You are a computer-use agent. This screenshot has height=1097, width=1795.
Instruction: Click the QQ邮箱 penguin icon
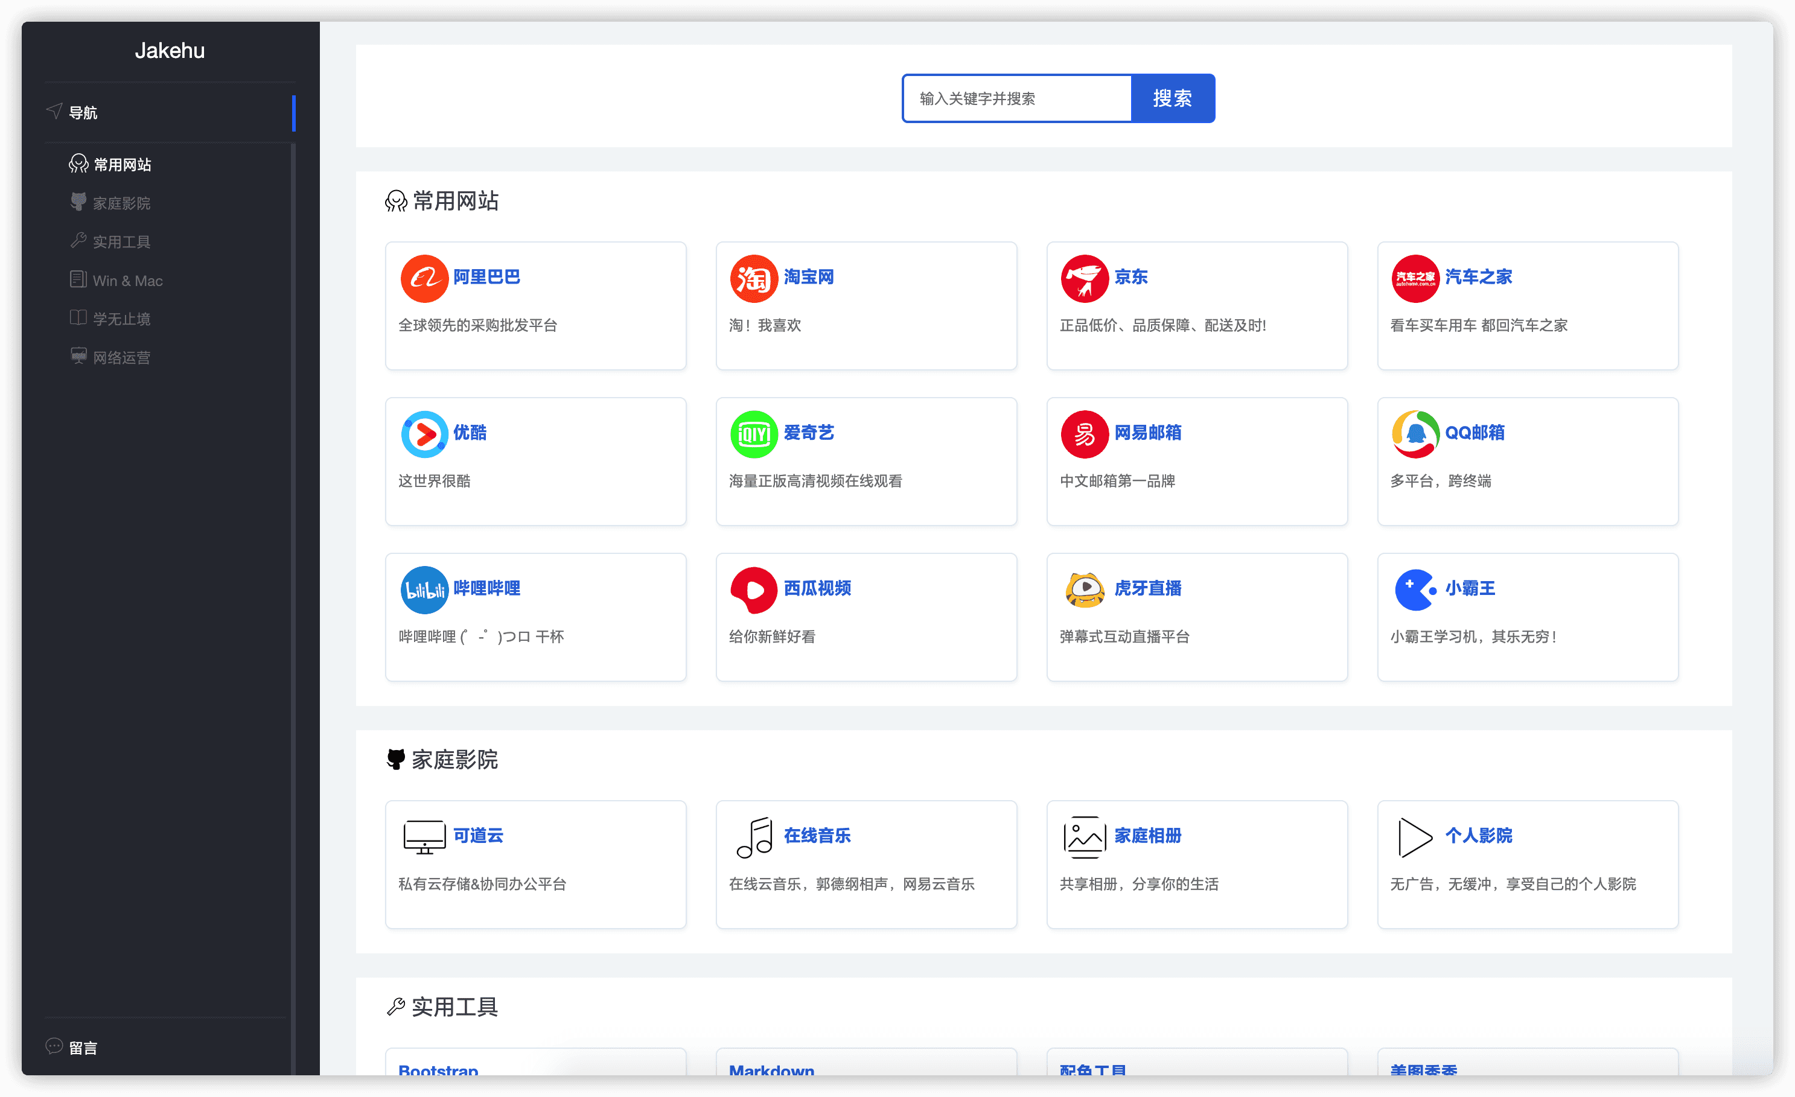click(x=1414, y=433)
